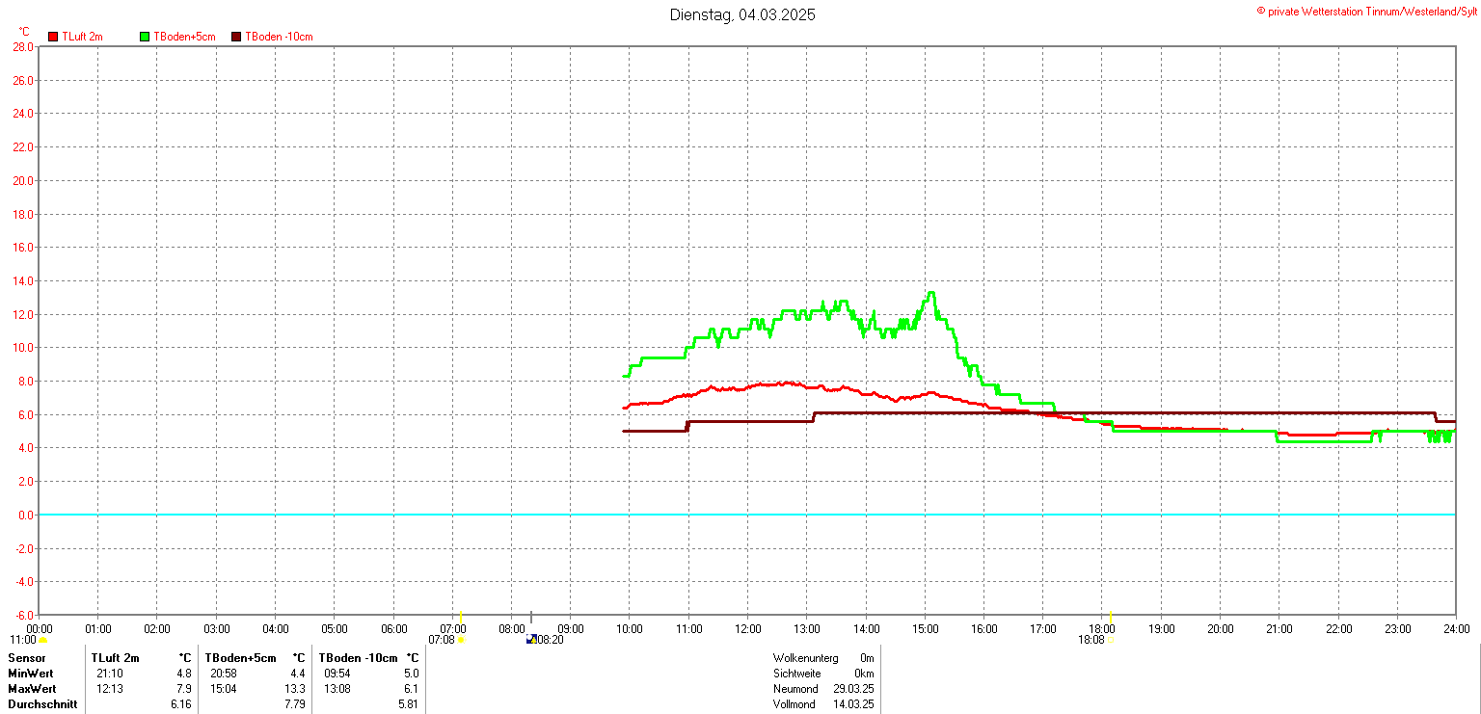
Task: Click the yellow sunrise tick on the time axis
Action: (x=461, y=617)
